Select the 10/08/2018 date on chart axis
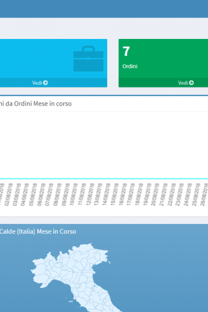 point(74,195)
